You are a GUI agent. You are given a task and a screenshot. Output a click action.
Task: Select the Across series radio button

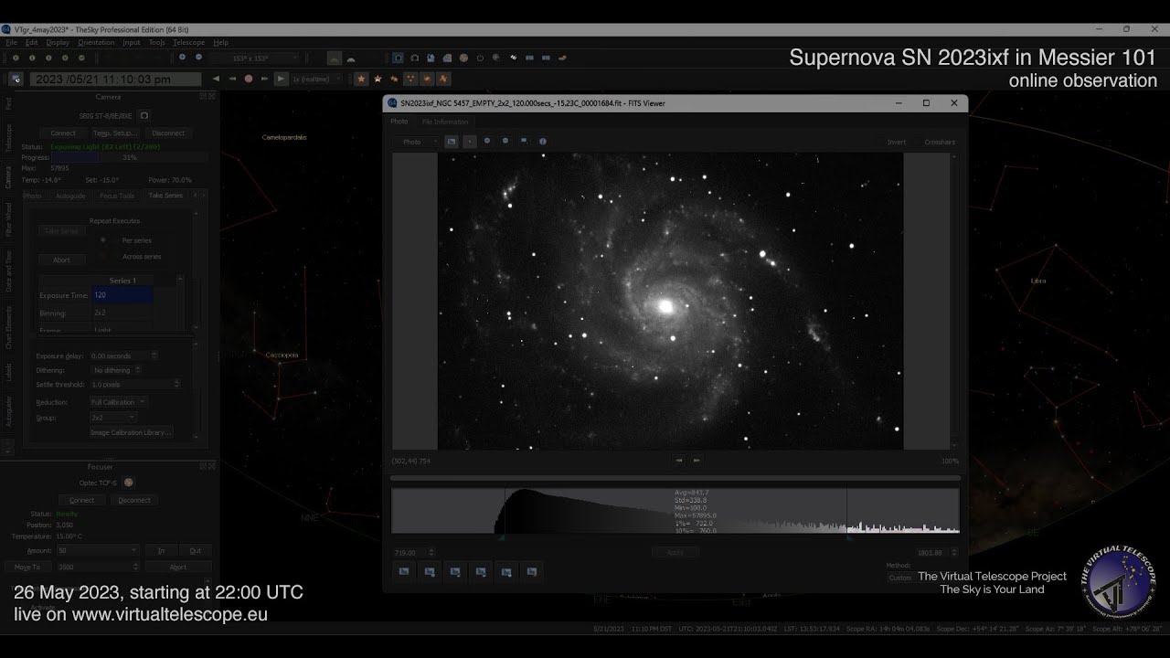(x=102, y=257)
